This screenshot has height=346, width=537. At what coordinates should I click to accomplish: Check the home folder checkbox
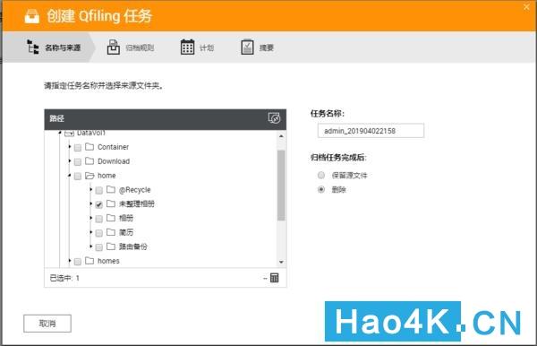point(78,176)
